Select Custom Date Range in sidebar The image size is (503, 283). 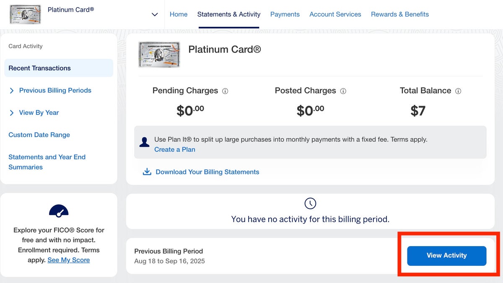point(39,135)
